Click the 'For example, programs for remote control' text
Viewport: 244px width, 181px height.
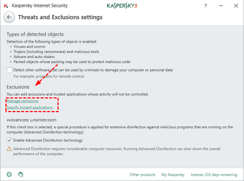49,76
